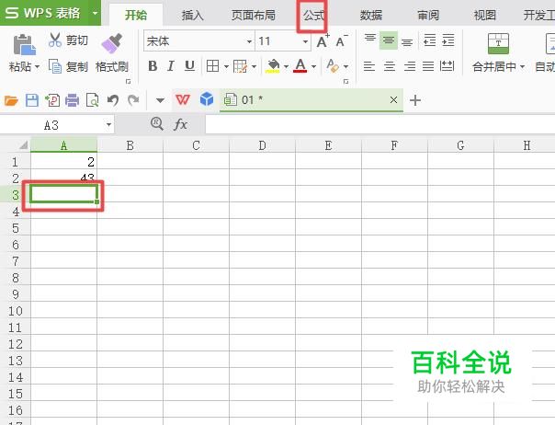
Task: Decrease font size with A- icon
Action: pyautogui.click(x=342, y=41)
